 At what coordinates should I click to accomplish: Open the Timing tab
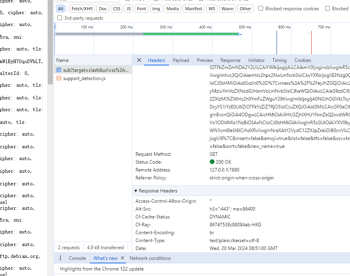point(279,60)
